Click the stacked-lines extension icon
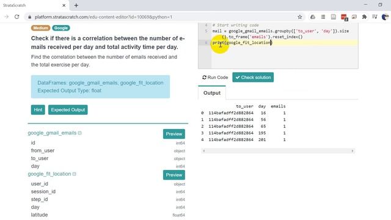The width and height of the screenshot is (391, 220). 323,17
